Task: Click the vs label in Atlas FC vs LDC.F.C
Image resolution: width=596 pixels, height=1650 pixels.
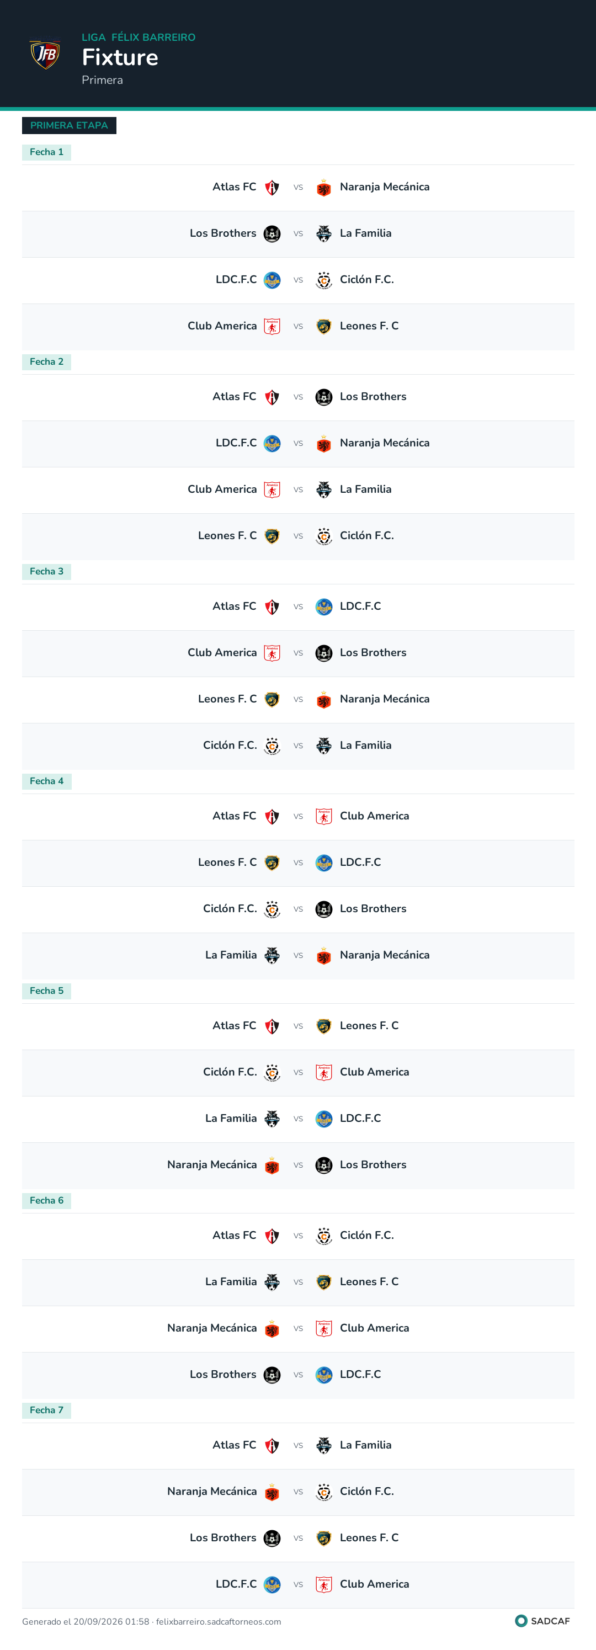Action: pyautogui.click(x=298, y=606)
